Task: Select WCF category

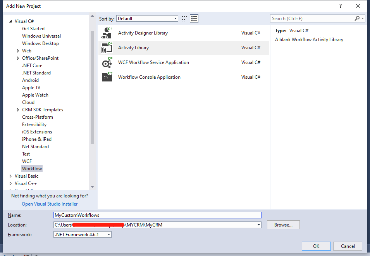Action: pos(27,161)
